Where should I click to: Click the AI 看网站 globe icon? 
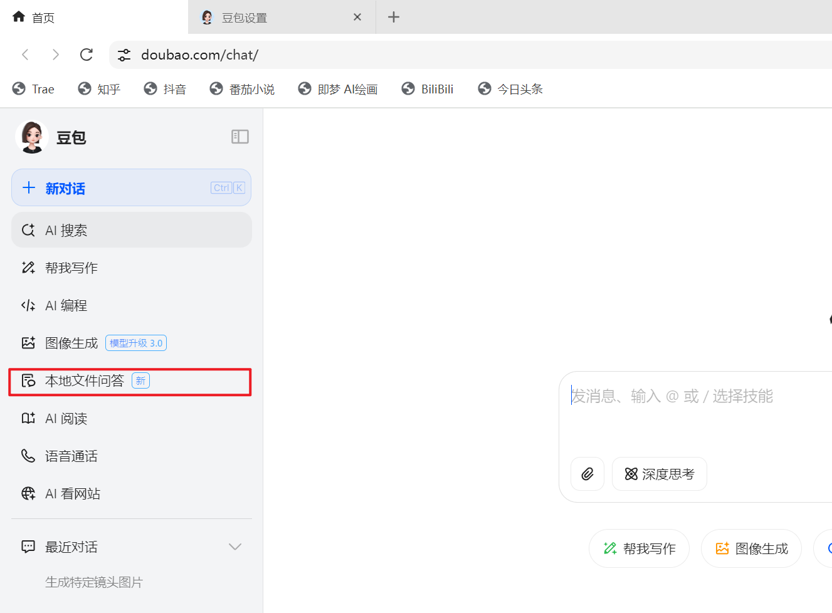coord(28,493)
